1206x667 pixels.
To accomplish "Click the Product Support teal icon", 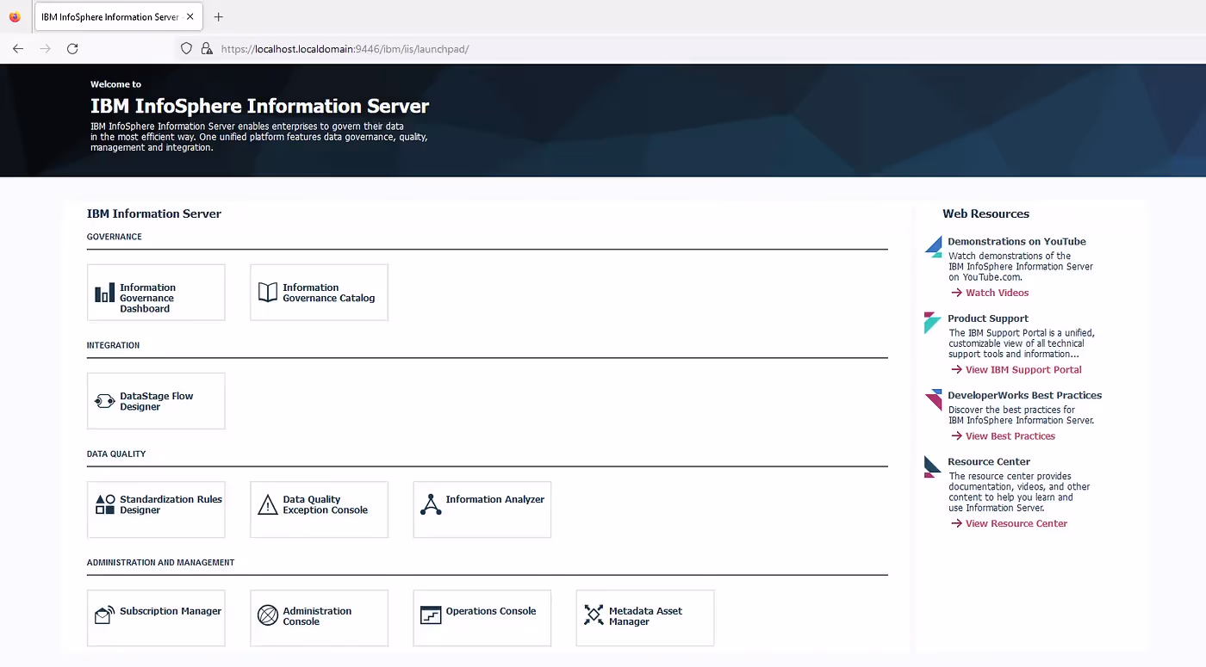I will click(x=933, y=323).
